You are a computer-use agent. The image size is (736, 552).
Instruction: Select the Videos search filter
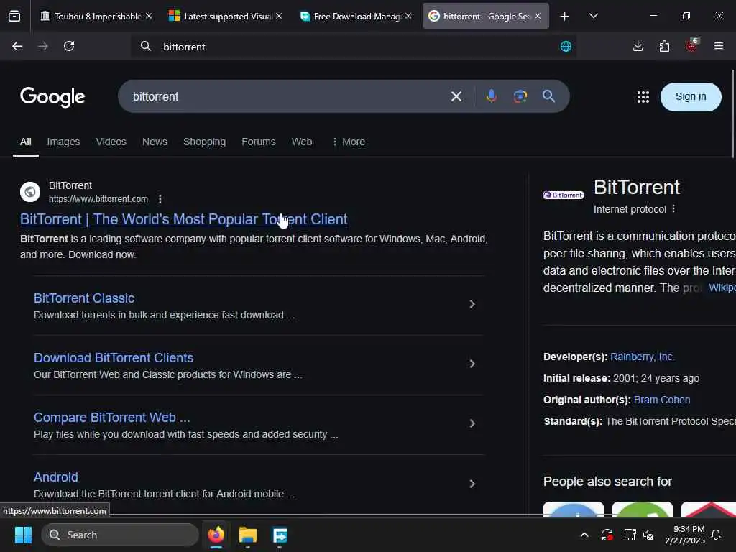(x=111, y=142)
